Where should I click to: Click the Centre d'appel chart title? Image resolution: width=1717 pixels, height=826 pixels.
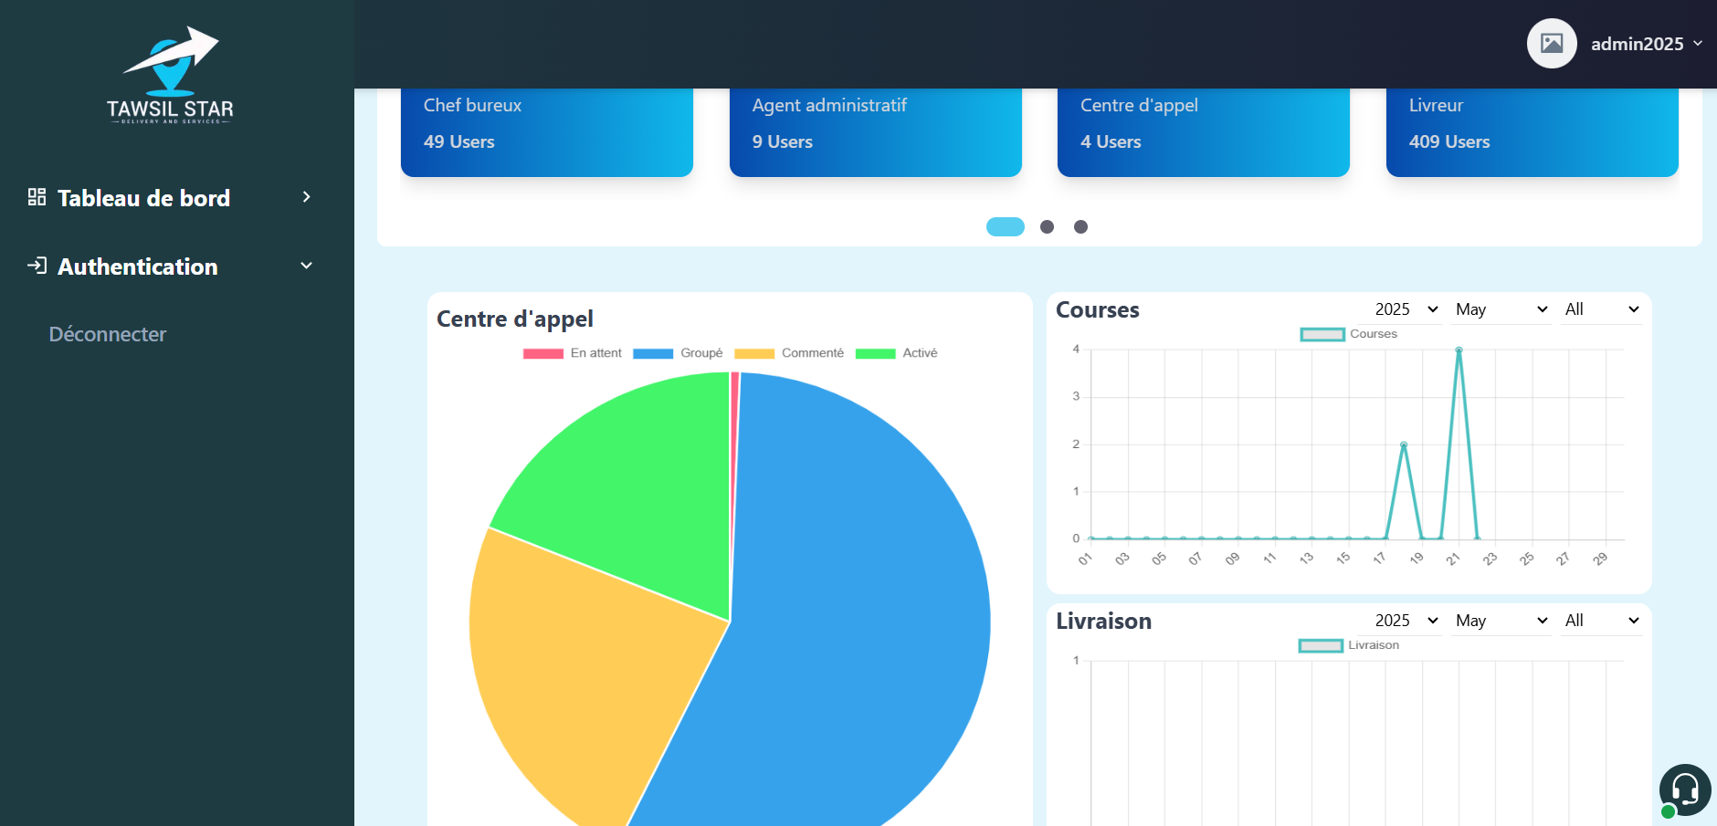tap(515, 319)
